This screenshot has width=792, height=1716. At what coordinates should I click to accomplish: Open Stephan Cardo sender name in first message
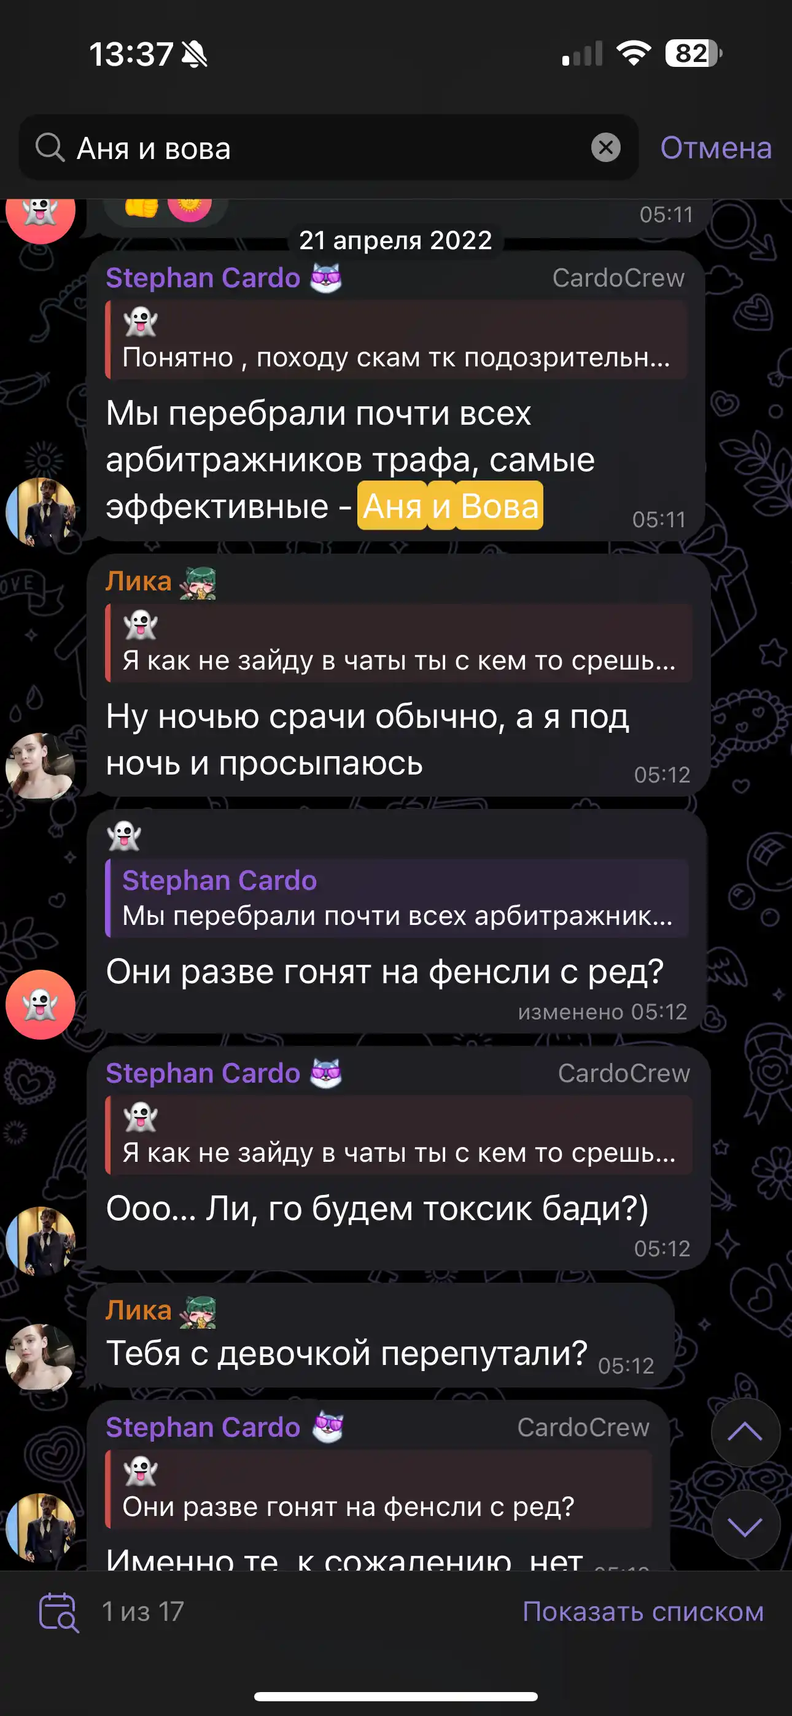203,278
